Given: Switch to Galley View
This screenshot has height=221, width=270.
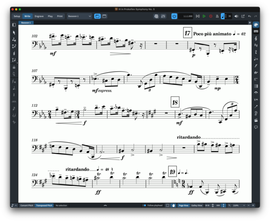Looking at the screenshot, I should (x=197, y=205).
